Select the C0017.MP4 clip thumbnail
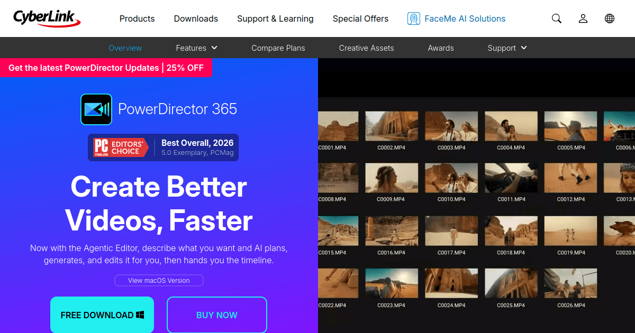Screen dimensions: 635x333 [451, 231]
